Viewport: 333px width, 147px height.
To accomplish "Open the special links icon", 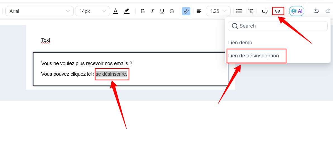I will [x=278, y=11].
